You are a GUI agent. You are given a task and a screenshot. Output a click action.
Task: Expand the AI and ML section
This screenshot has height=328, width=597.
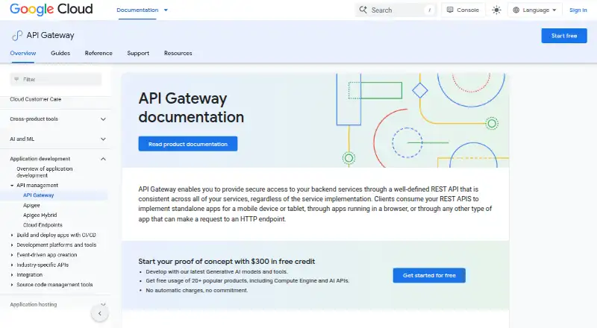103,139
